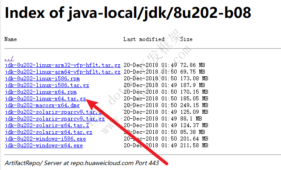This screenshot has height=170, width=281.
Task: Download jdk-8u202-solaris-sparcv9.tar.gz
Action: click(x=55, y=119)
